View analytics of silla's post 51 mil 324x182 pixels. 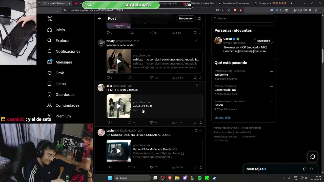pos(177,122)
